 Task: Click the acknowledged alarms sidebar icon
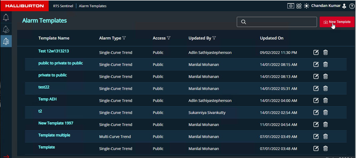[6, 29]
